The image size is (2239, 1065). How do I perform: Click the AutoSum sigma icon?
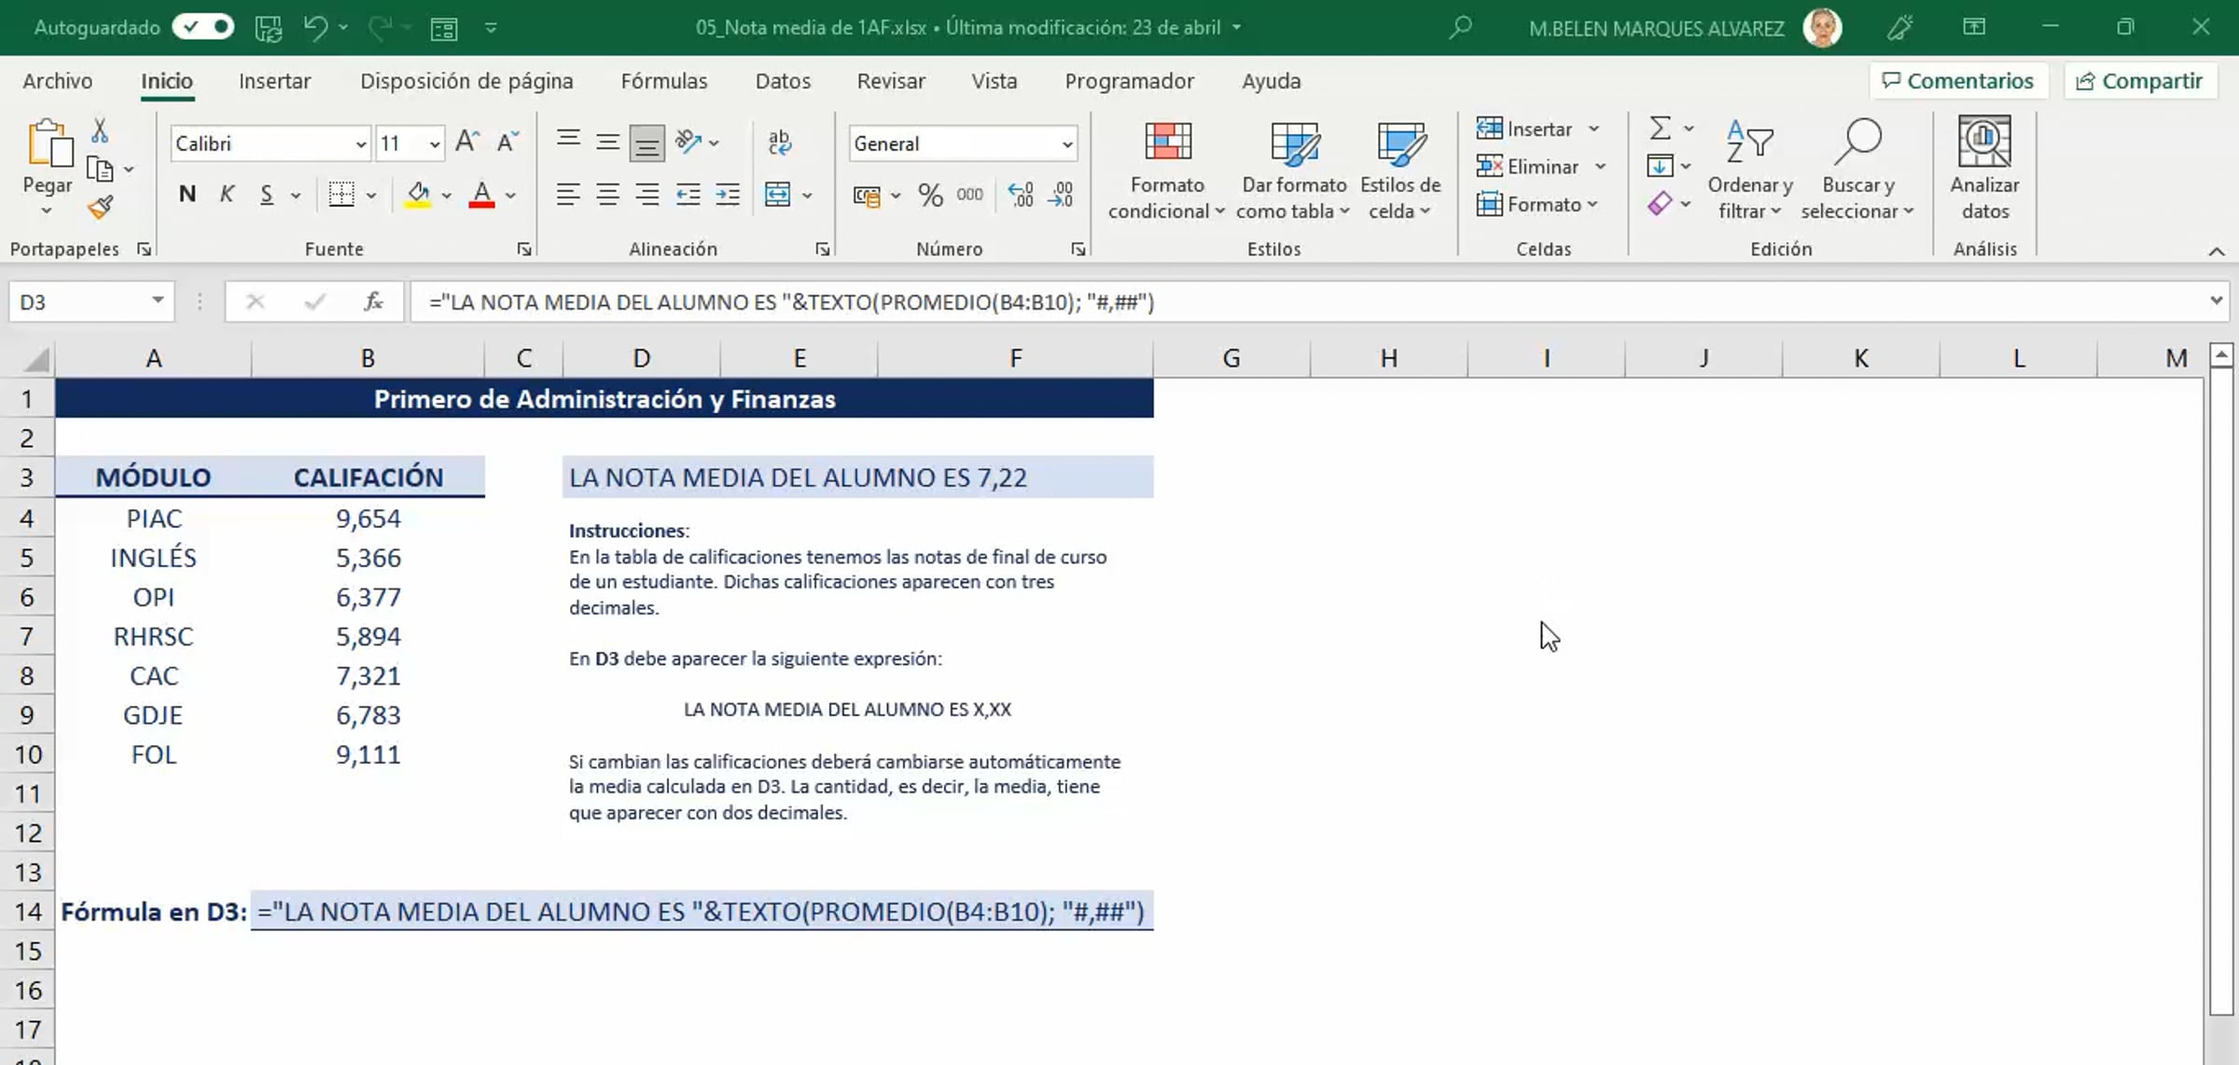pyautogui.click(x=1660, y=128)
